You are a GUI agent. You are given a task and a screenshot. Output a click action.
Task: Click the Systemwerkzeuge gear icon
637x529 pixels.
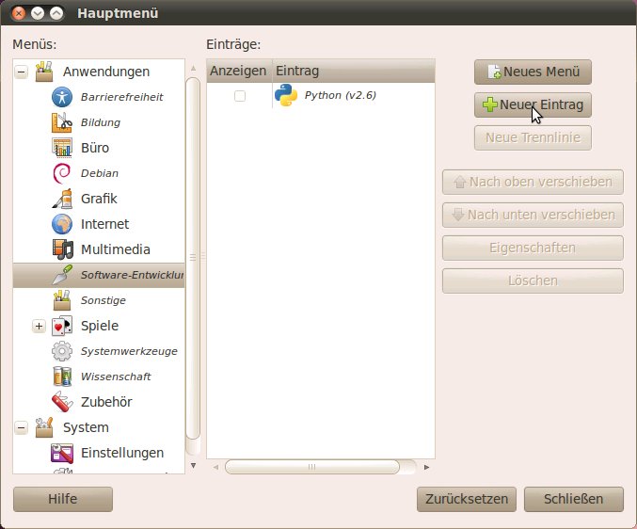pyautogui.click(x=62, y=351)
